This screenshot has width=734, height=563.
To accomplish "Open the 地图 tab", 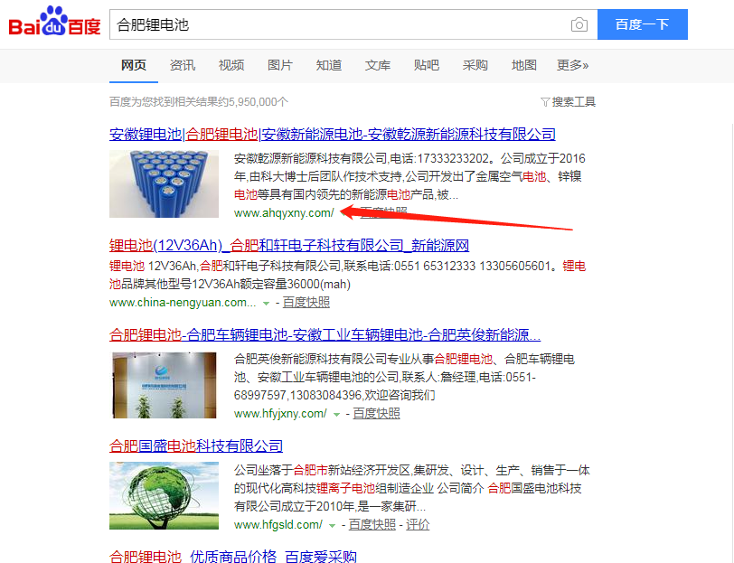I will 523,65.
